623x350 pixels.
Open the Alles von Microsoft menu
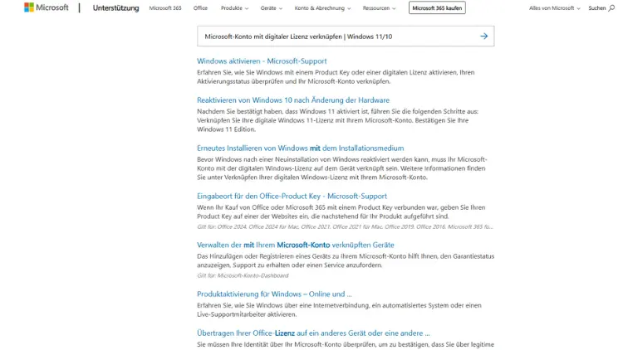(553, 8)
